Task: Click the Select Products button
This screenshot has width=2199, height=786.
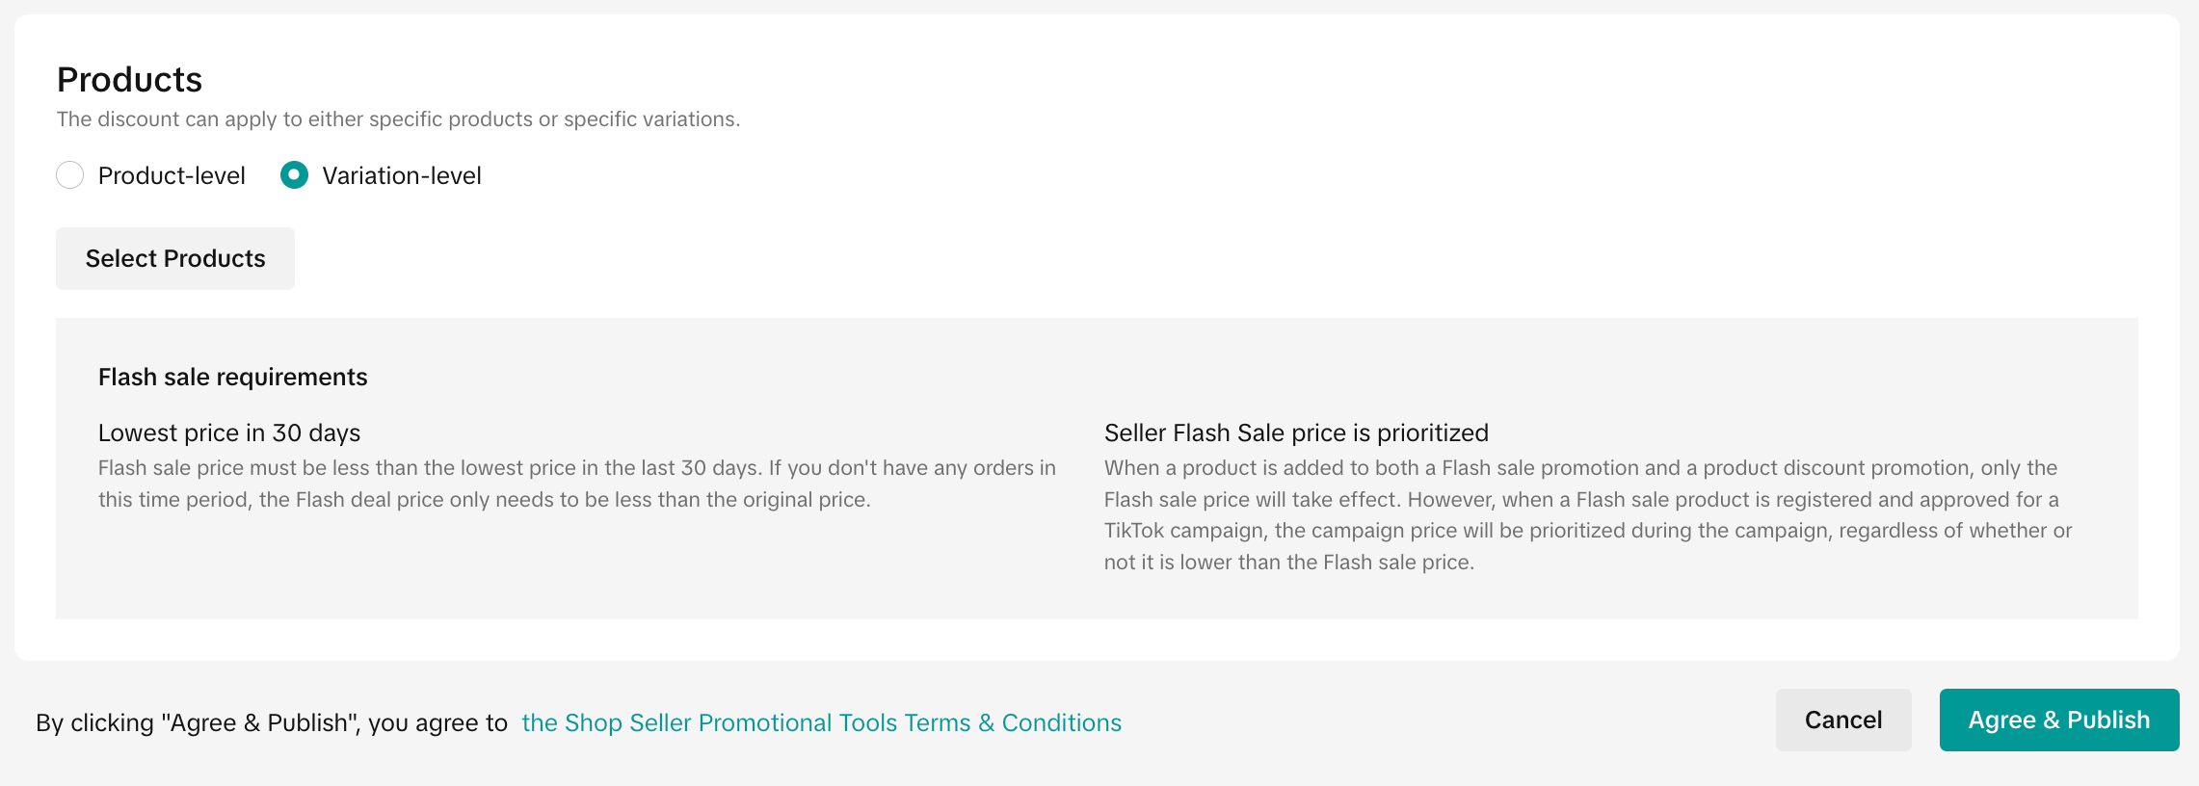Action: (x=174, y=257)
